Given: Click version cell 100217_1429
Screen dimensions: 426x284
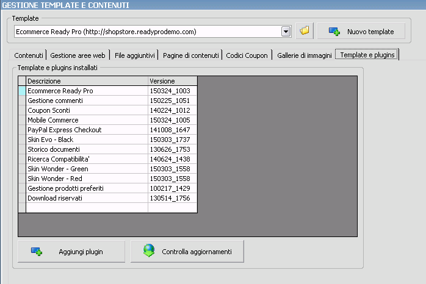Looking at the screenshot, I should (x=173, y=188).
